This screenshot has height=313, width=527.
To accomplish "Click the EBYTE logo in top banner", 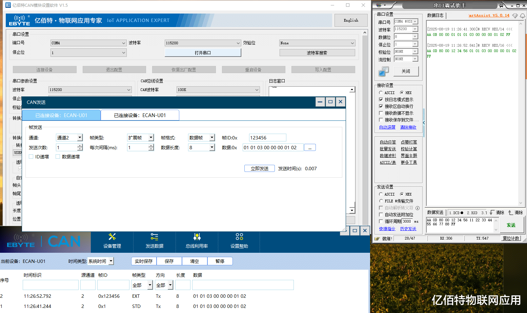I will pos(20,20).
